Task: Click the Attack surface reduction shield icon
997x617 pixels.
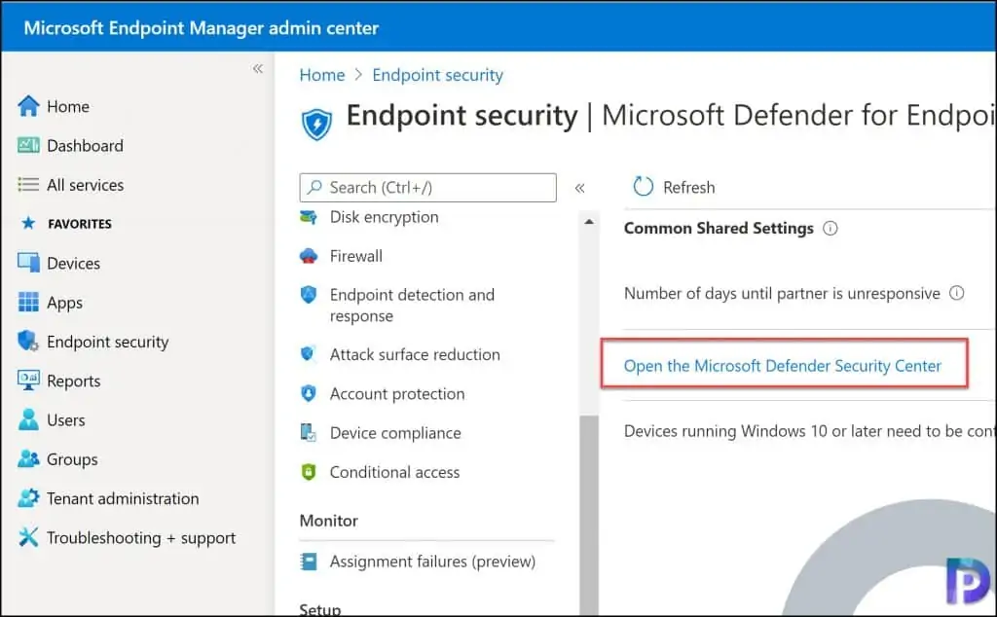Action: pyautogui.click(x=309, y=354)
